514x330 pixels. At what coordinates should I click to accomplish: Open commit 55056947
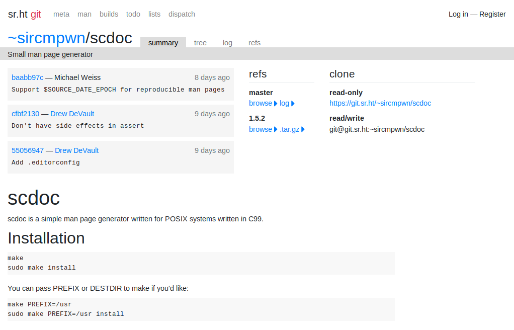(28, 150)
